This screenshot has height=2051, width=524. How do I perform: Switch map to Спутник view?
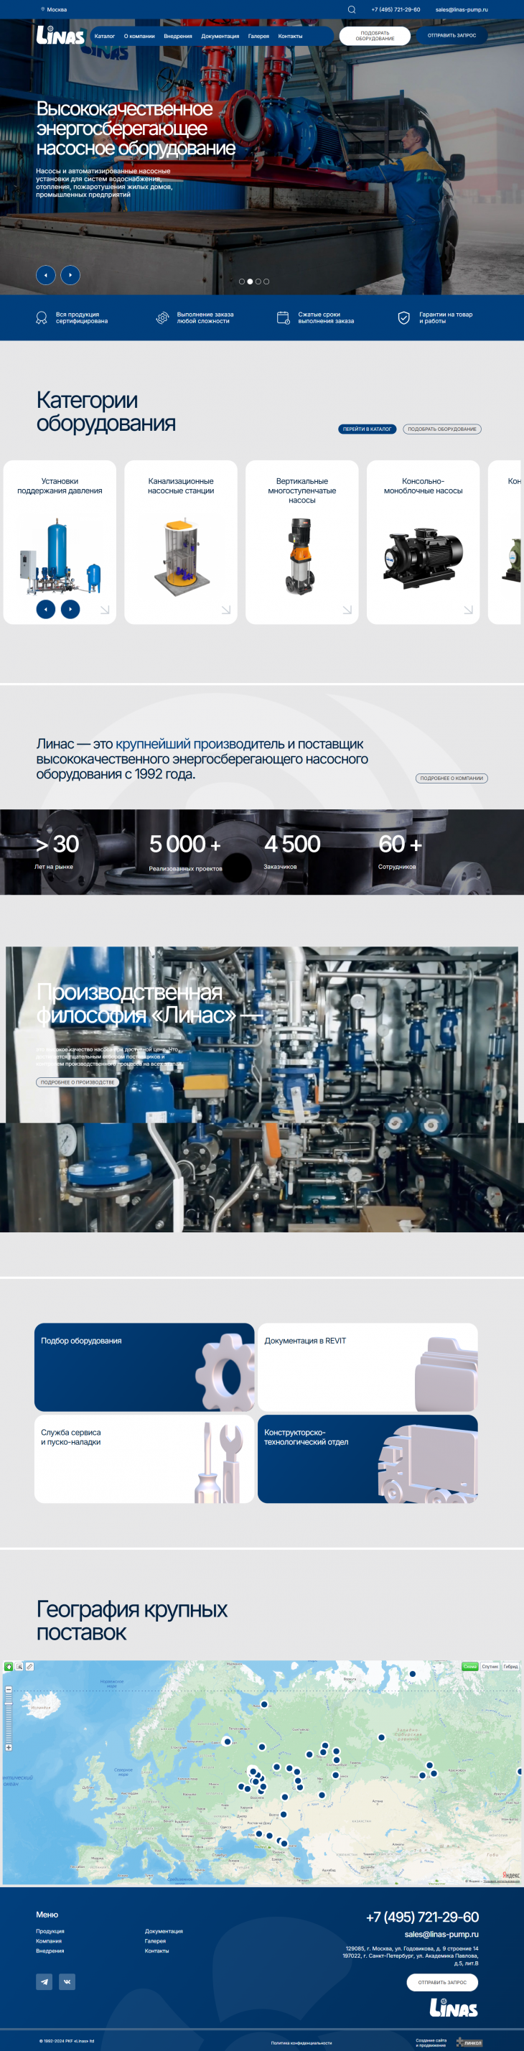[490, 1666]
